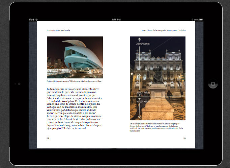Tap page number 34
The width and height of the screenshot is (230, 168).
tap(48, 138)
